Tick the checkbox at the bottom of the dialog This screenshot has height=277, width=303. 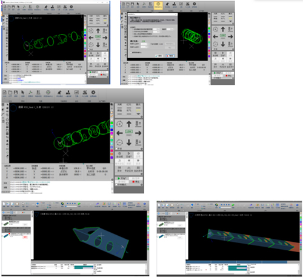[x=132, y=53]
